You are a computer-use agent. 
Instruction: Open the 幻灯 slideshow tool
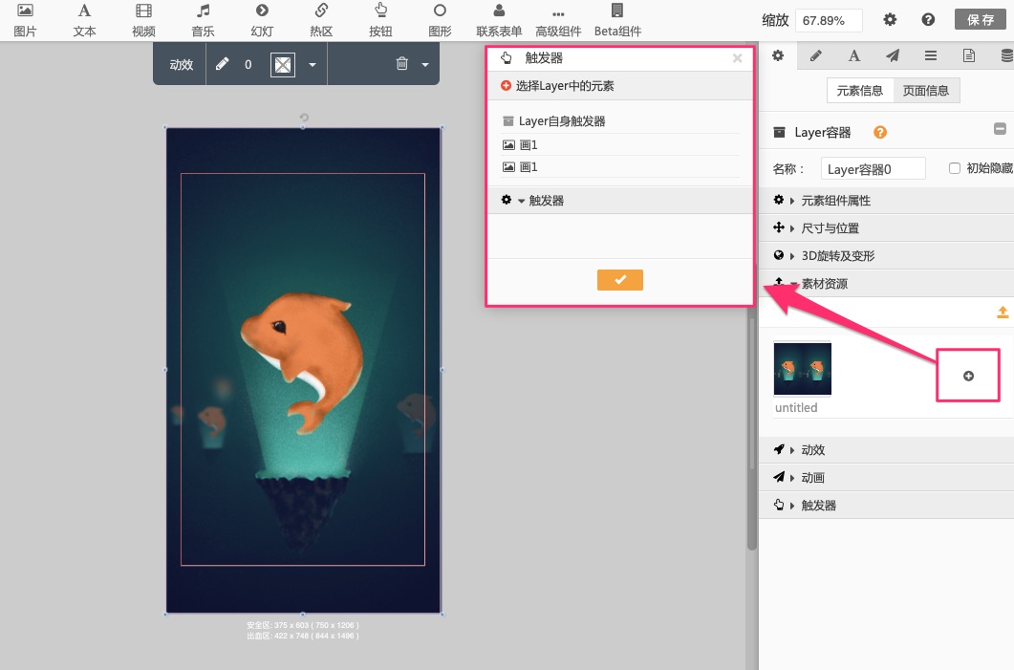262,20
